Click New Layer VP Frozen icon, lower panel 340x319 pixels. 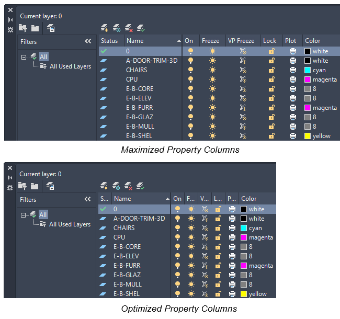[116, 186]
